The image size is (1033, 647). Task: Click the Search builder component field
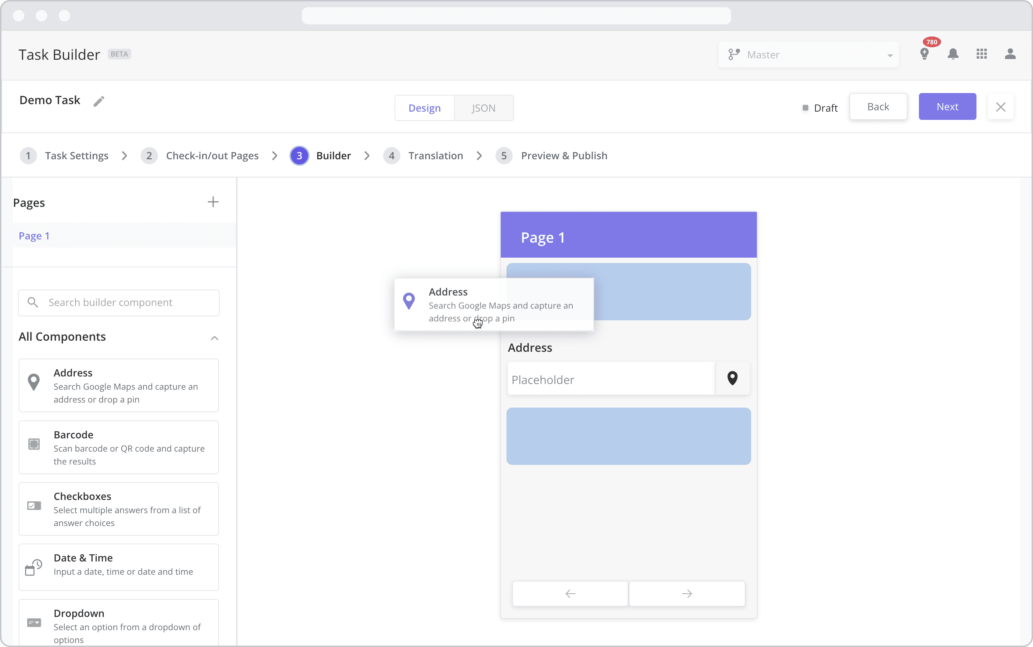coord(119,302)
